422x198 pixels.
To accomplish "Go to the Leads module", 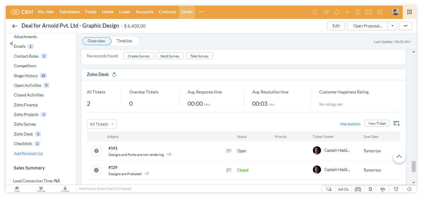I will [x=125, y=12].
